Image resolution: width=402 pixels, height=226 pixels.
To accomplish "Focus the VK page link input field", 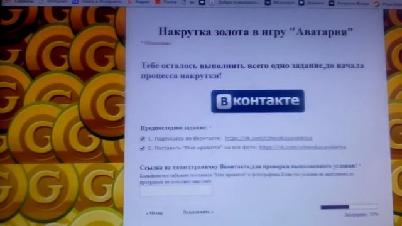I will tap(176, 191).
